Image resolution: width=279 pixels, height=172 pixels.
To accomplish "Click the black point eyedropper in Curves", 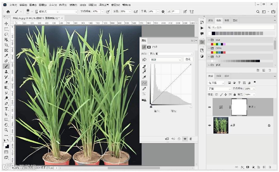I will click(x=144, y=67).
